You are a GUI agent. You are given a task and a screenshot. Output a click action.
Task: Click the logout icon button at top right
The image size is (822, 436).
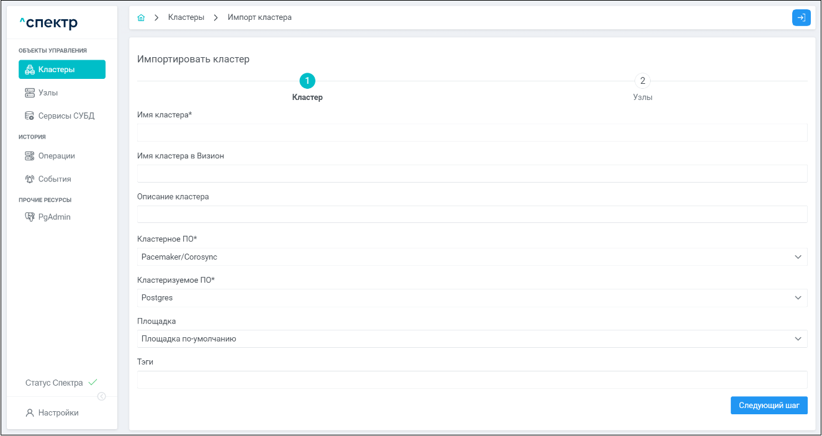[801, 18]
